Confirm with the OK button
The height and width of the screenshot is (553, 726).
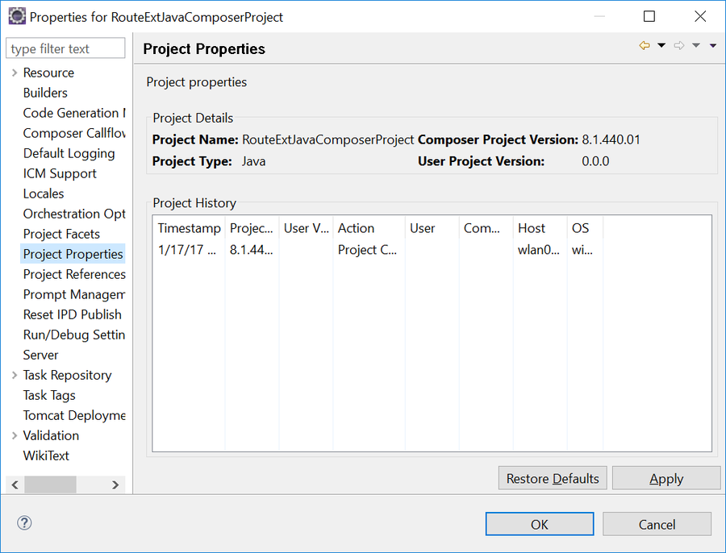point(540,524)
